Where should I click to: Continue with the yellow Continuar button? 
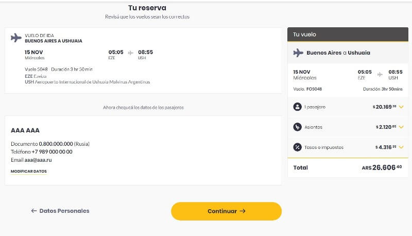tap(226, 211)
